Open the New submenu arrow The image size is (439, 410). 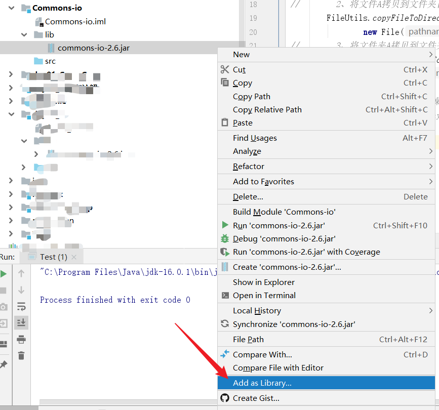coord(430,54)
